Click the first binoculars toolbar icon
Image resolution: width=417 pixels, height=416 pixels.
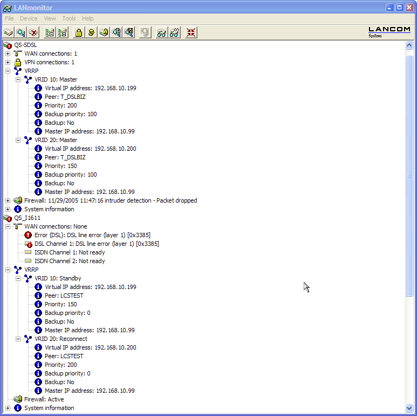pos(161,33)
